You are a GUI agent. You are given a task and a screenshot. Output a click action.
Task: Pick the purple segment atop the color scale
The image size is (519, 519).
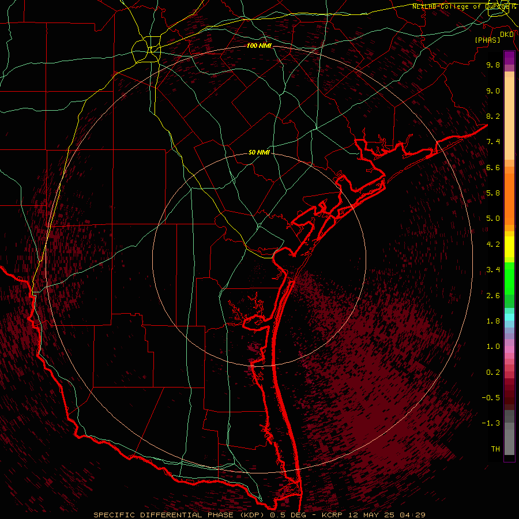point(509,58)
